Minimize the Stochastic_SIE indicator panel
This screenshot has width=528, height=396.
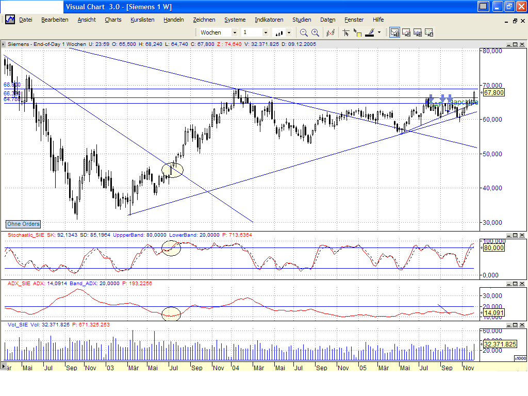[x=509, y=235]
